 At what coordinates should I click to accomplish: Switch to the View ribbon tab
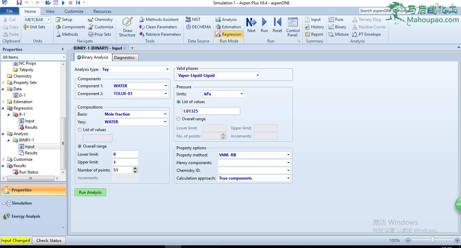click(50, 11)
